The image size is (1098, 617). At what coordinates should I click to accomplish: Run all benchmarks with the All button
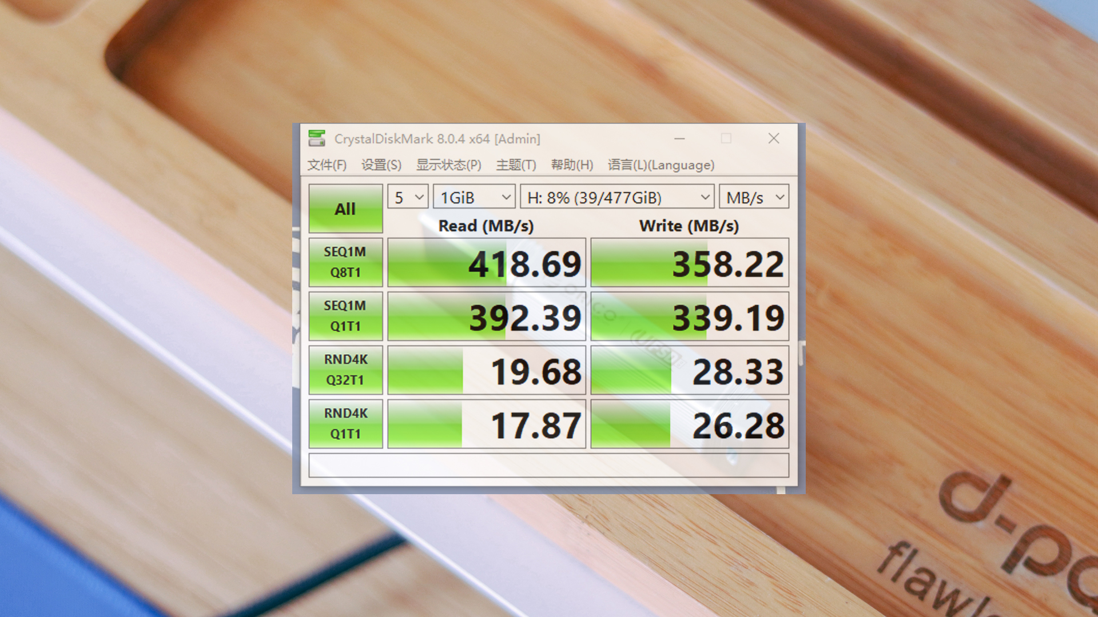(x=345, y=209)
